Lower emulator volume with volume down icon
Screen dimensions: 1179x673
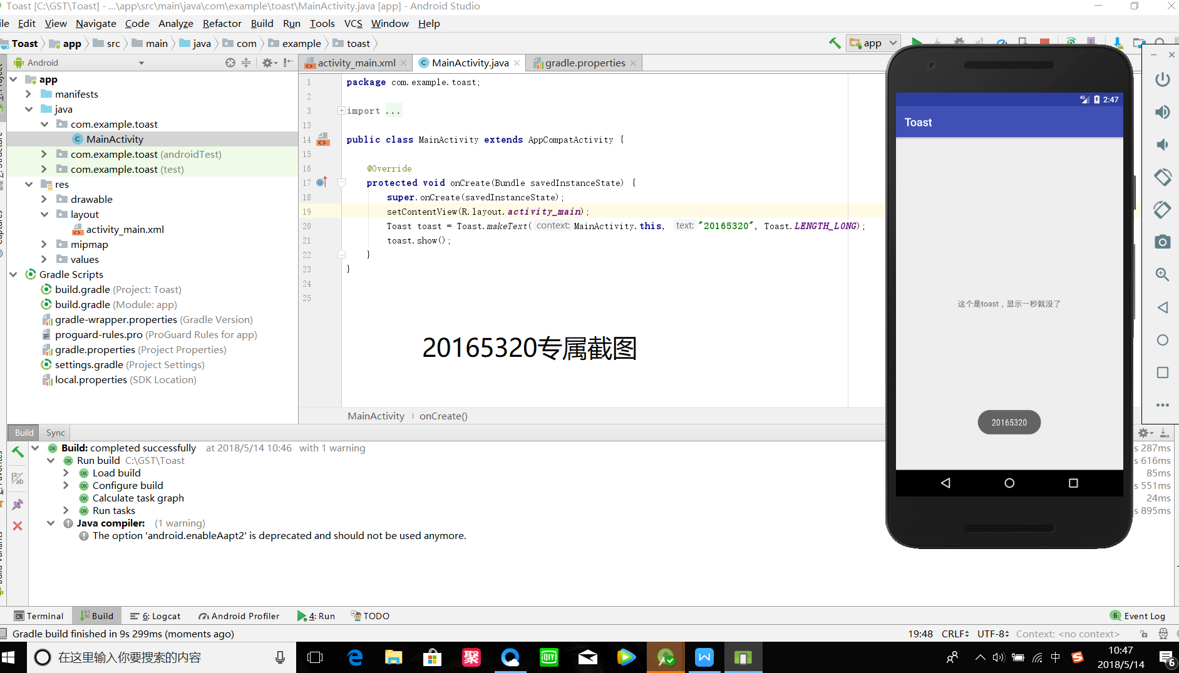pos(1162,145)
